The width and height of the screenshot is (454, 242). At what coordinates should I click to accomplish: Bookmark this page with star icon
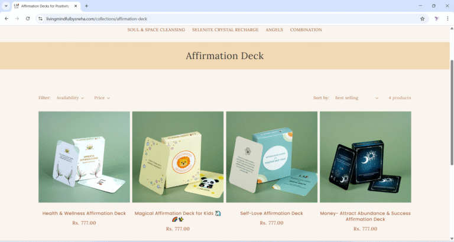point(422,18)
